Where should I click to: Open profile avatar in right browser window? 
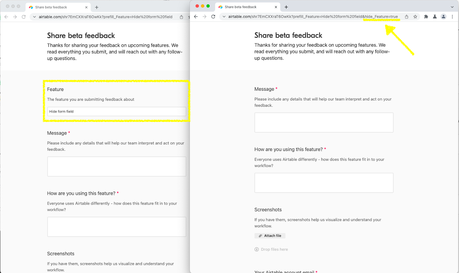pos(444,17)
